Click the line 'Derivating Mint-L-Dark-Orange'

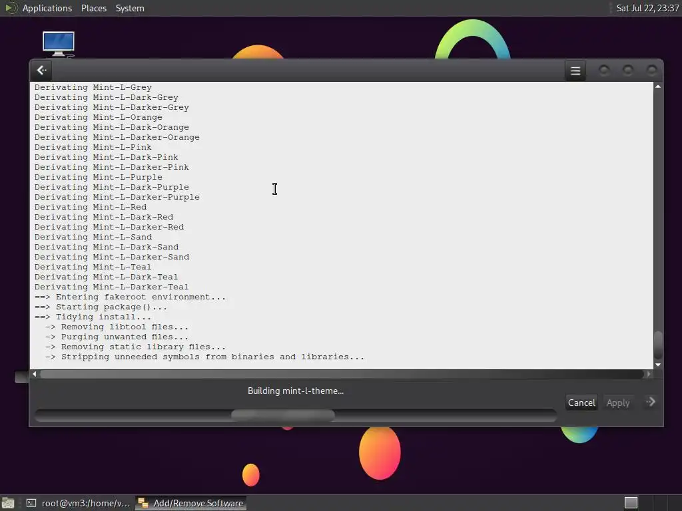click(x=112, y=127)
